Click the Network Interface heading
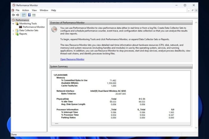This screenshot has height=139, width=209. 65,91
